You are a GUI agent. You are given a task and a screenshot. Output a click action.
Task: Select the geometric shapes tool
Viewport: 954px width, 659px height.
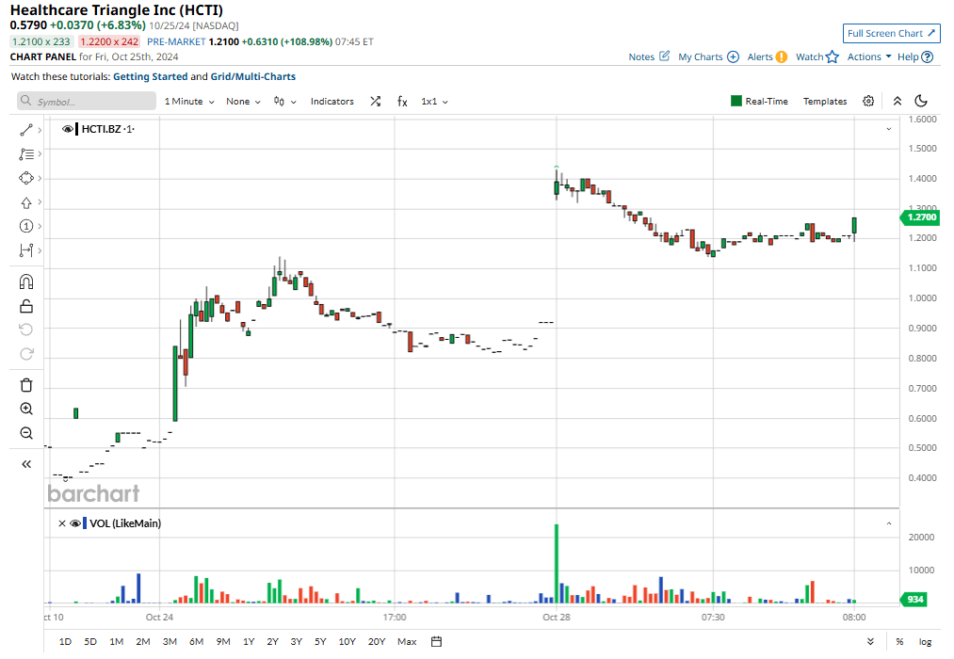coord(26,178)
